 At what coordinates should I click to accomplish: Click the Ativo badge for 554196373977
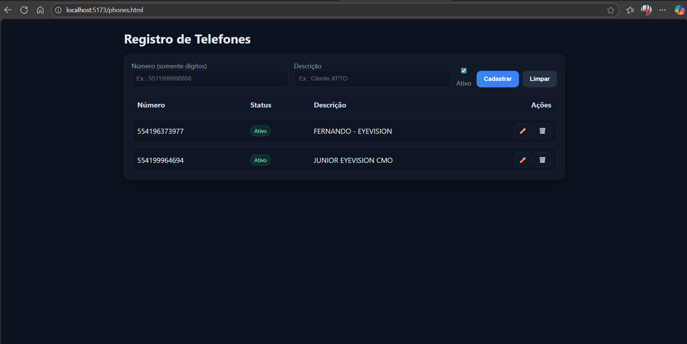260,131
